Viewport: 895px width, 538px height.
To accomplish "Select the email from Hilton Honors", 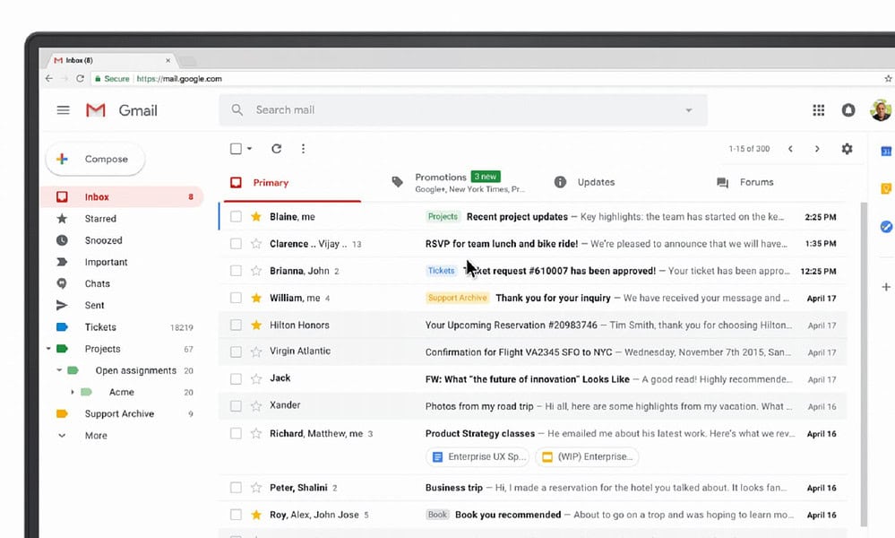I will [x=237, y=325].
